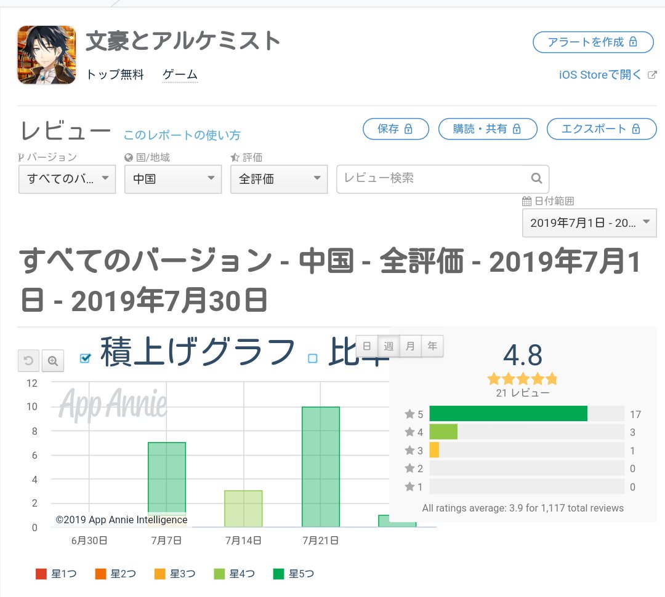Click lock icon on the エクスポート button
Image resolution: width=665 pixels, height=597 pixels.
point(635,128)
